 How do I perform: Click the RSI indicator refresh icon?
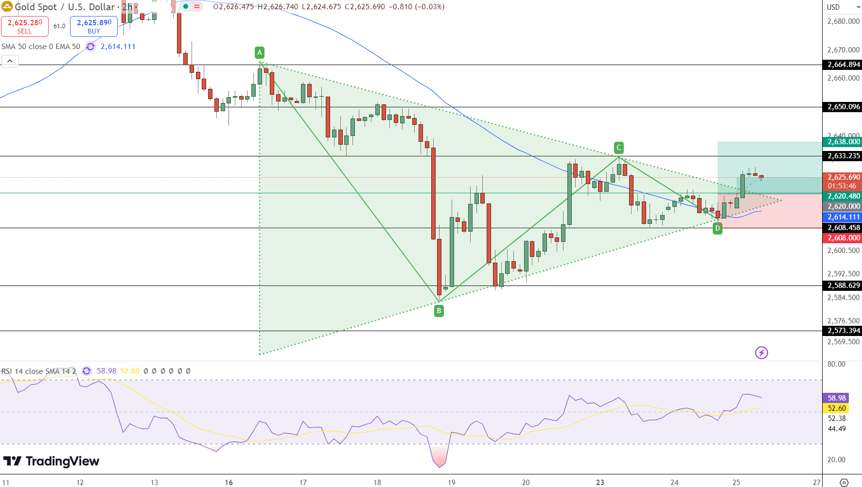87,371
